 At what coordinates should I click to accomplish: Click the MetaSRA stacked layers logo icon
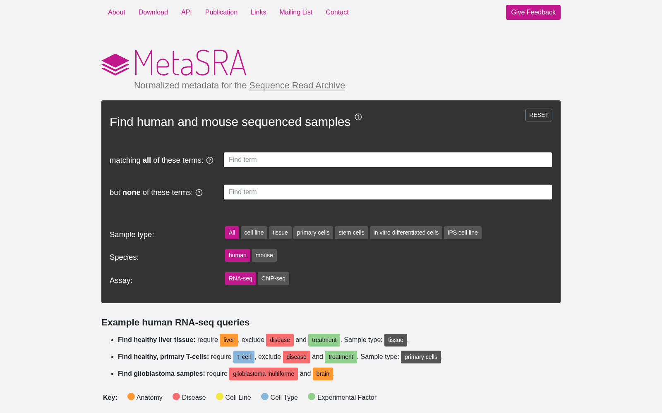(x=115, y=64)
